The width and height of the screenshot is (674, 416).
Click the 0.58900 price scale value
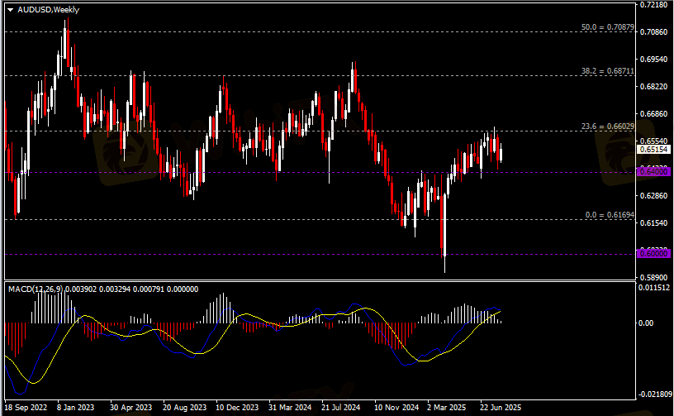point(654,278)
